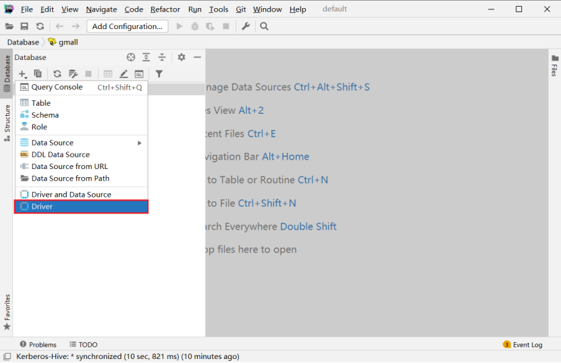
Task: Click the tool windows toggle in status bar corner
Action: coord(7,356)
